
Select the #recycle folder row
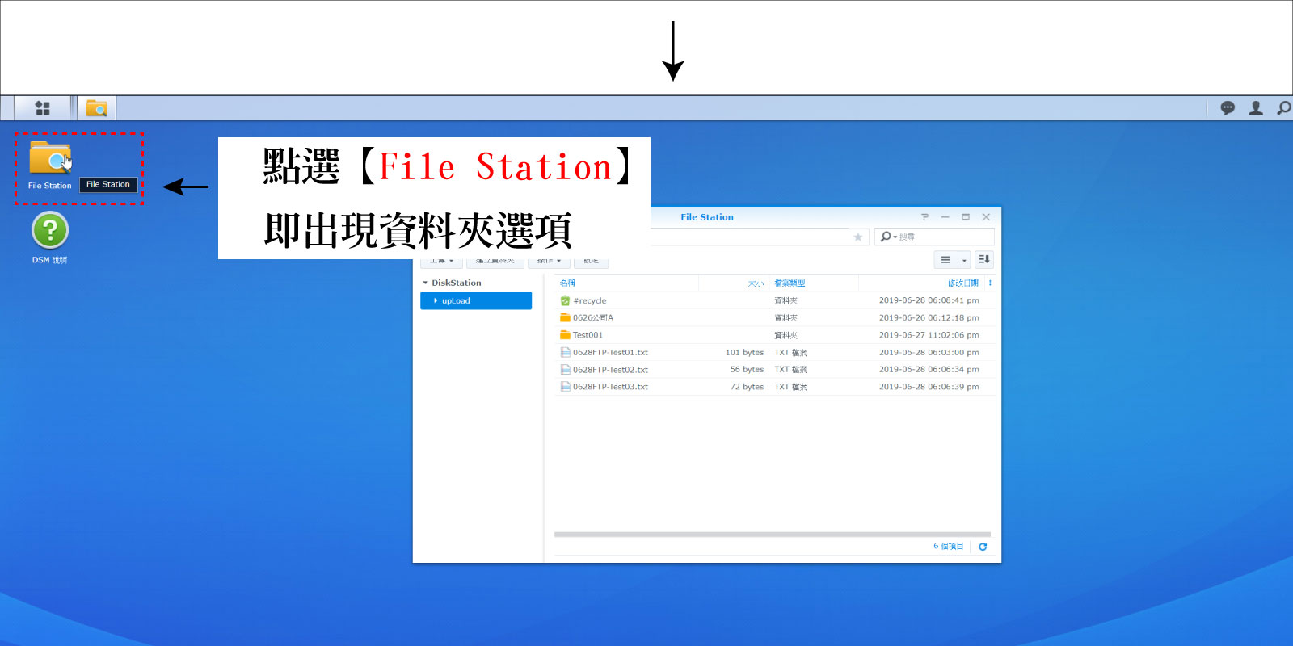click(x=590, y=300)
